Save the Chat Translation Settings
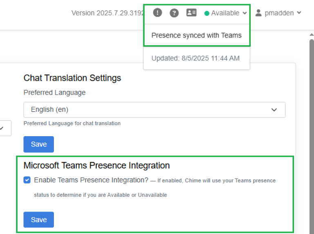The width and height of the screenshot is (314, 234). (x=39, y=144)
